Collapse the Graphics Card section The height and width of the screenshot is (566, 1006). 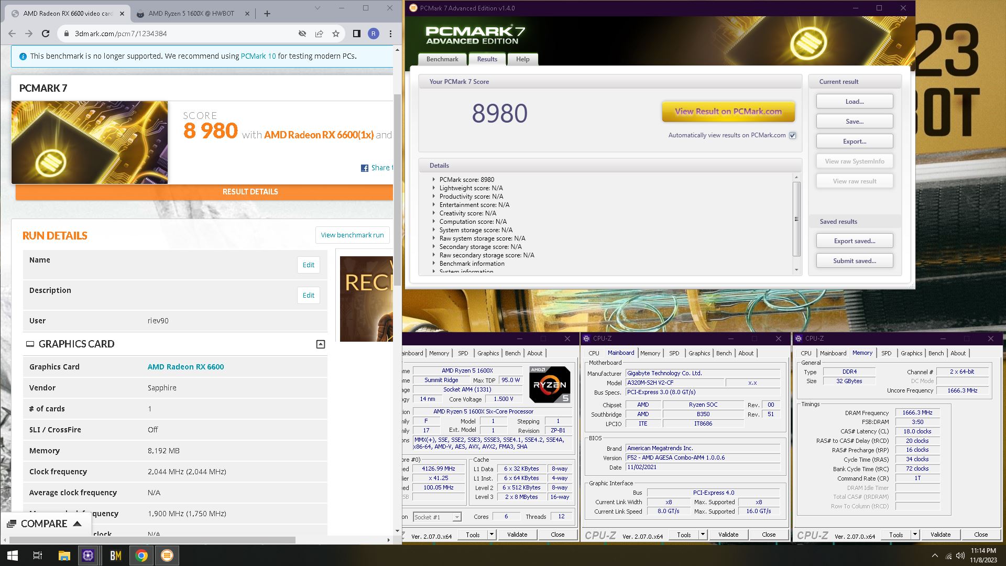coord(321,344)
